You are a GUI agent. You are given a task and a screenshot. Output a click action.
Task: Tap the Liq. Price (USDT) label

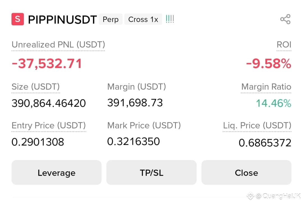pyautogui.click(x=257, y=126)
